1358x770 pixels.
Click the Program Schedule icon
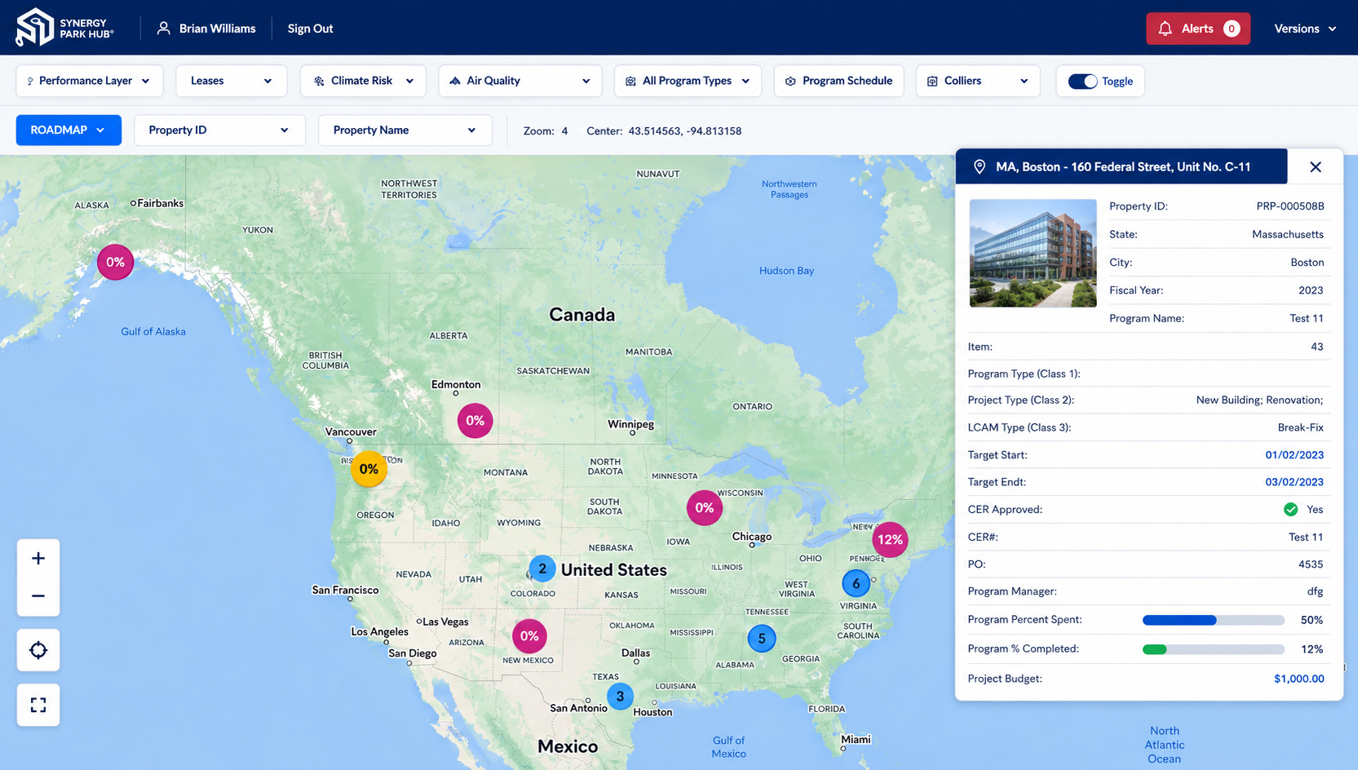790,82
